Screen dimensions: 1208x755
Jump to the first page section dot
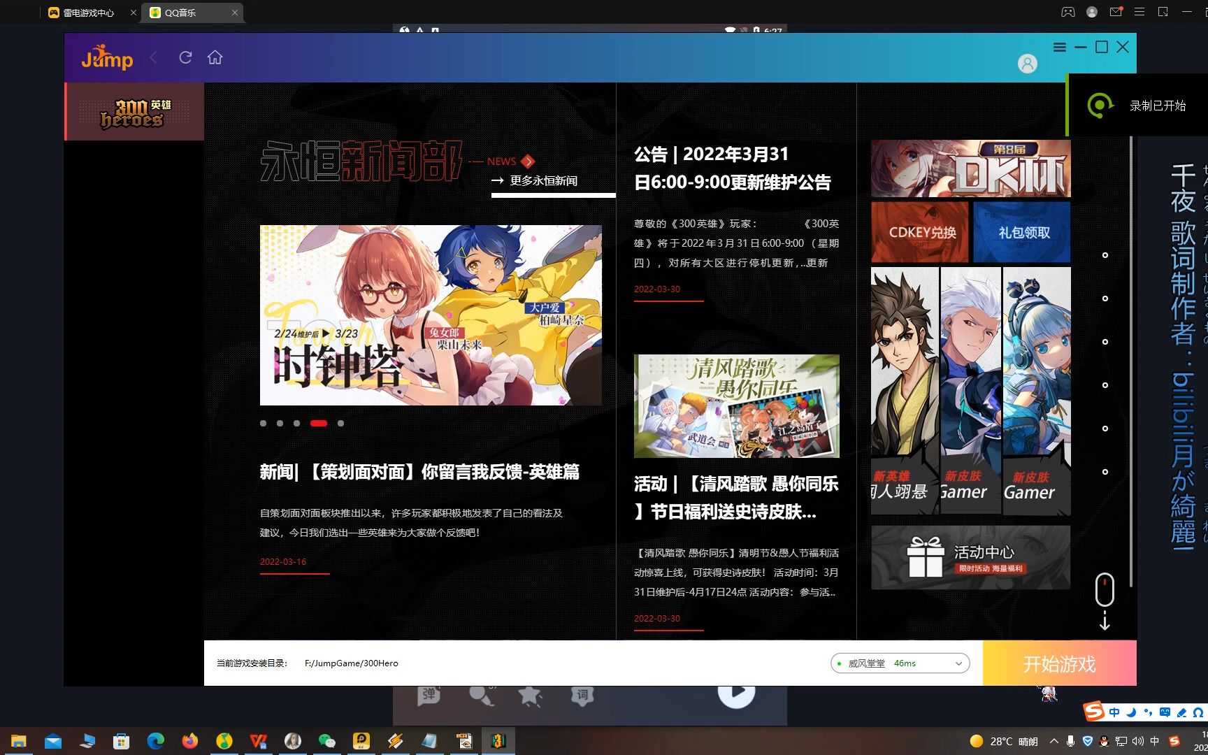1105,255
